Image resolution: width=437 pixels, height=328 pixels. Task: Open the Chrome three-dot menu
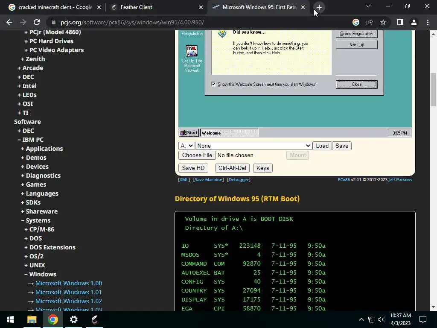click(x=428, y=22)
